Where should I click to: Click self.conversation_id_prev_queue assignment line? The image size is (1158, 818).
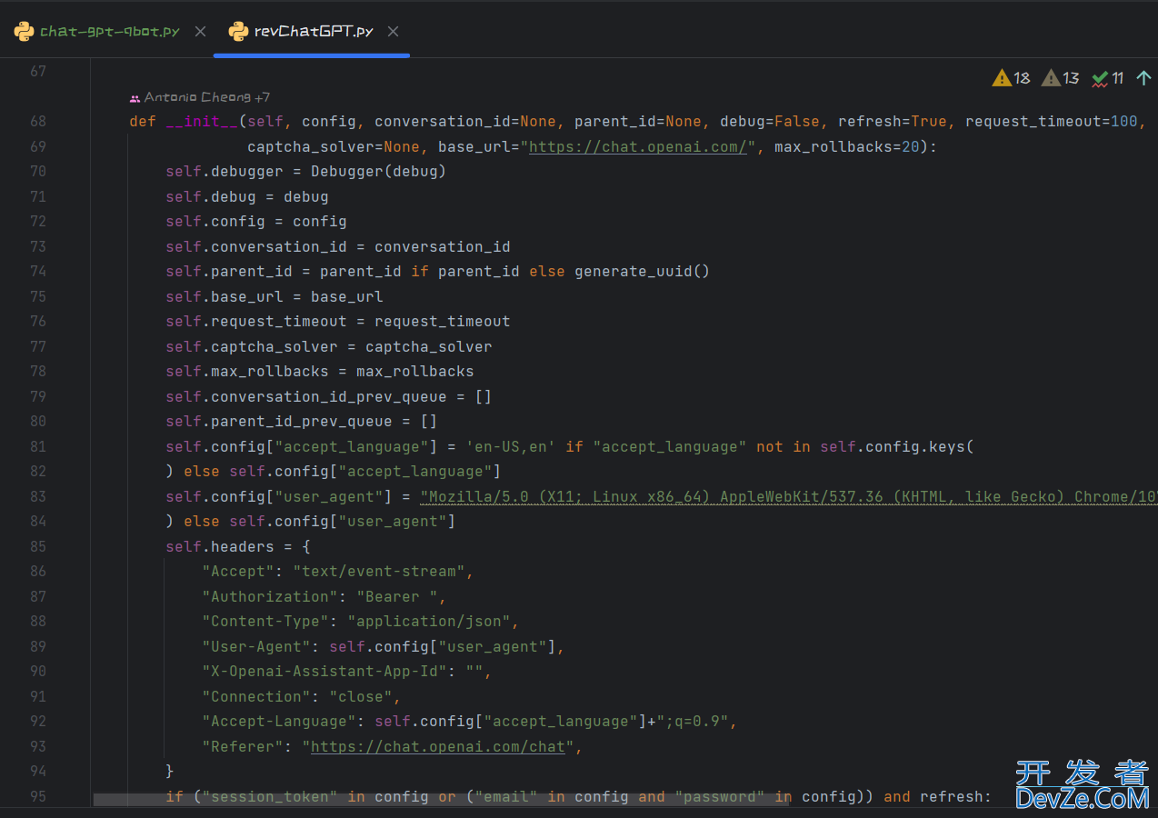tap(329, 396)
